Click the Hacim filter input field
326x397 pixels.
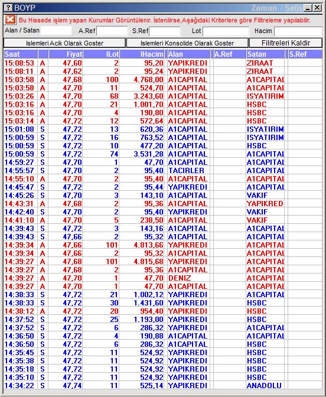[x=298, y=31]
